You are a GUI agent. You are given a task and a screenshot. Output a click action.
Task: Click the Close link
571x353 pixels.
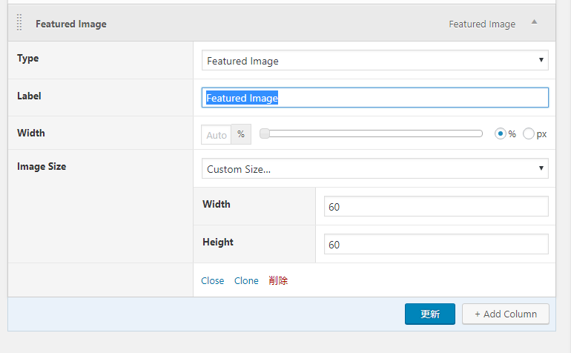[x=213, y=281]
